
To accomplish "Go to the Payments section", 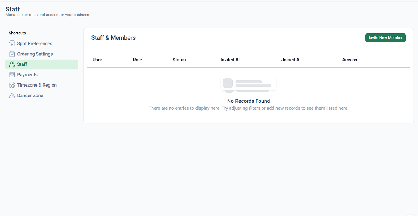I will [x=27, y=75].
